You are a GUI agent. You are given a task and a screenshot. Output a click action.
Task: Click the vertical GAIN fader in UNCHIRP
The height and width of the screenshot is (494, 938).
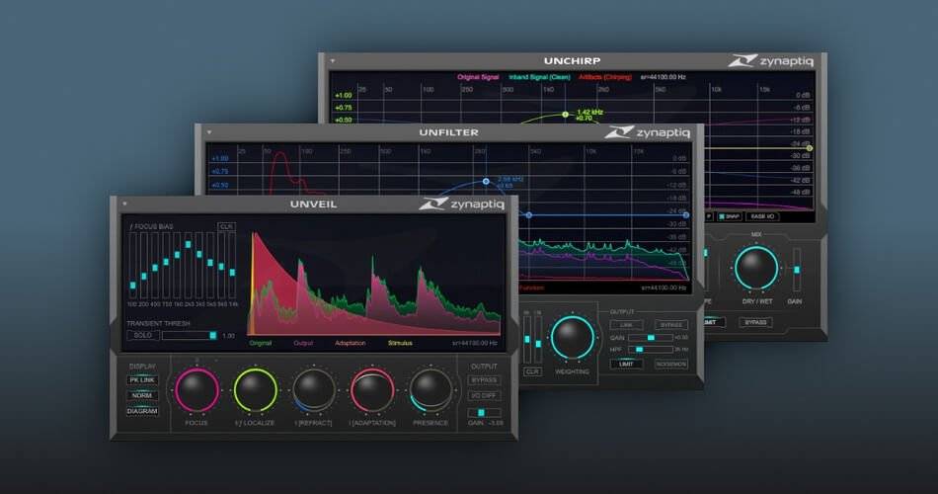[x=796, y=270]
